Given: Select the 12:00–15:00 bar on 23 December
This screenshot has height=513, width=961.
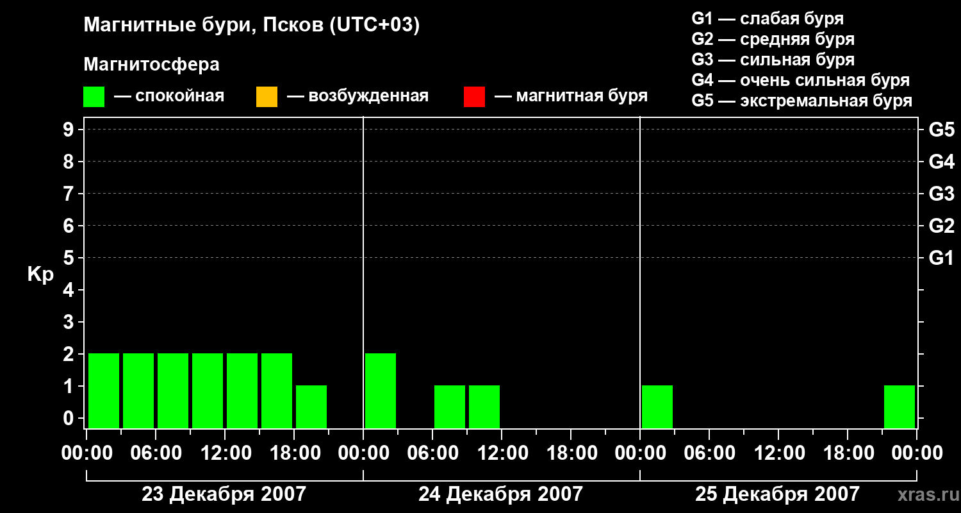Looking at the screenshot, I should coord(242,391).
